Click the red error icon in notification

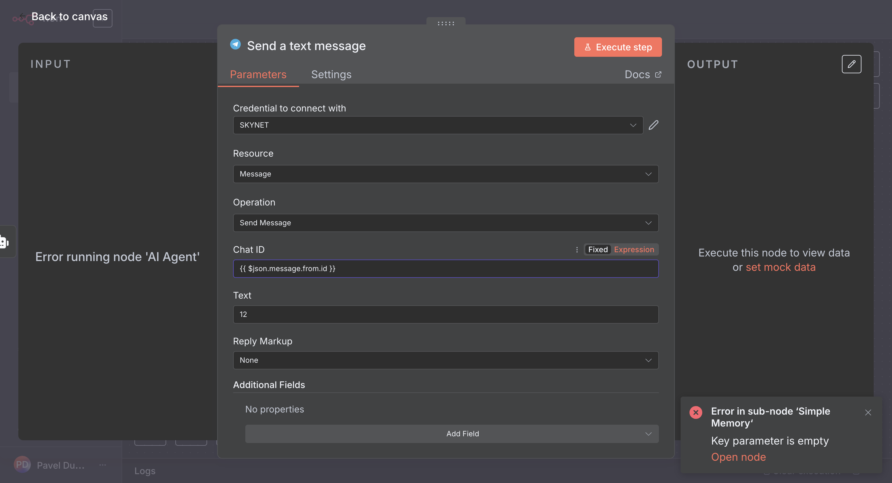[x=696, y=412]
